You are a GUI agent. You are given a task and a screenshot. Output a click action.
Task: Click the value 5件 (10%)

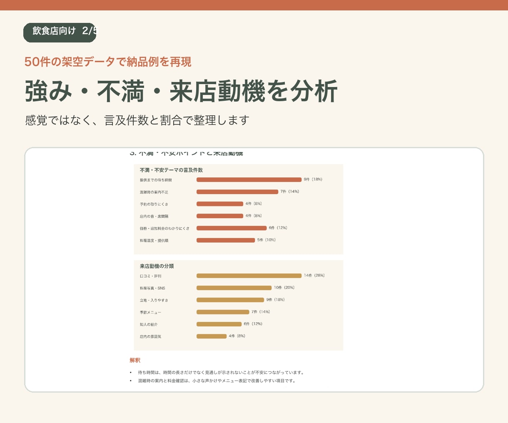[x=266, y=240]
